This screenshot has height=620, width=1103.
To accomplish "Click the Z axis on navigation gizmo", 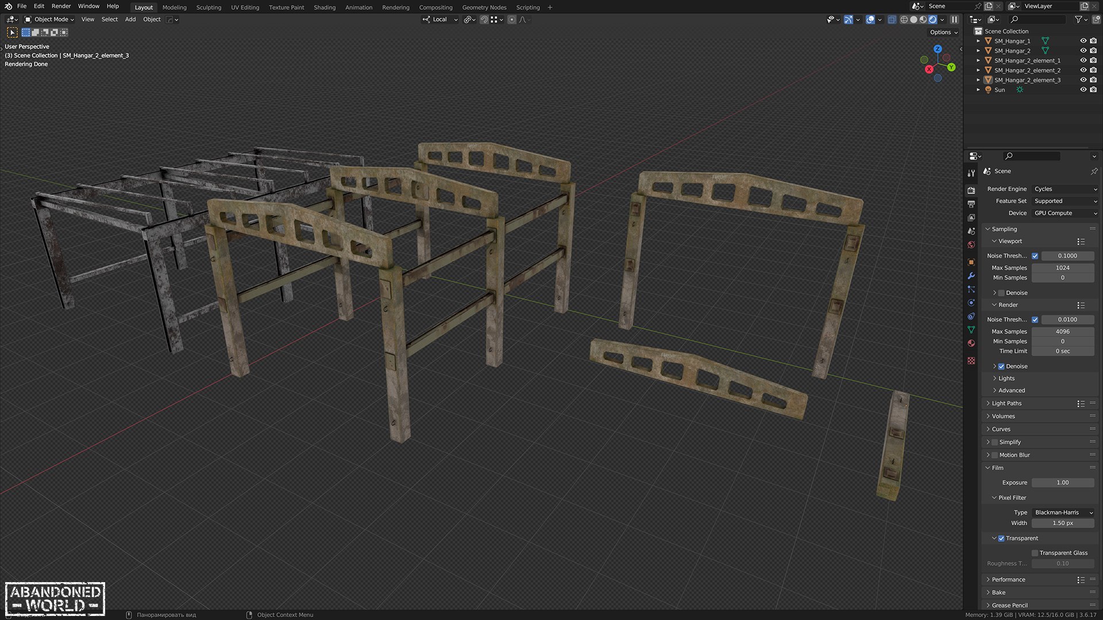I will click(938, 49).
